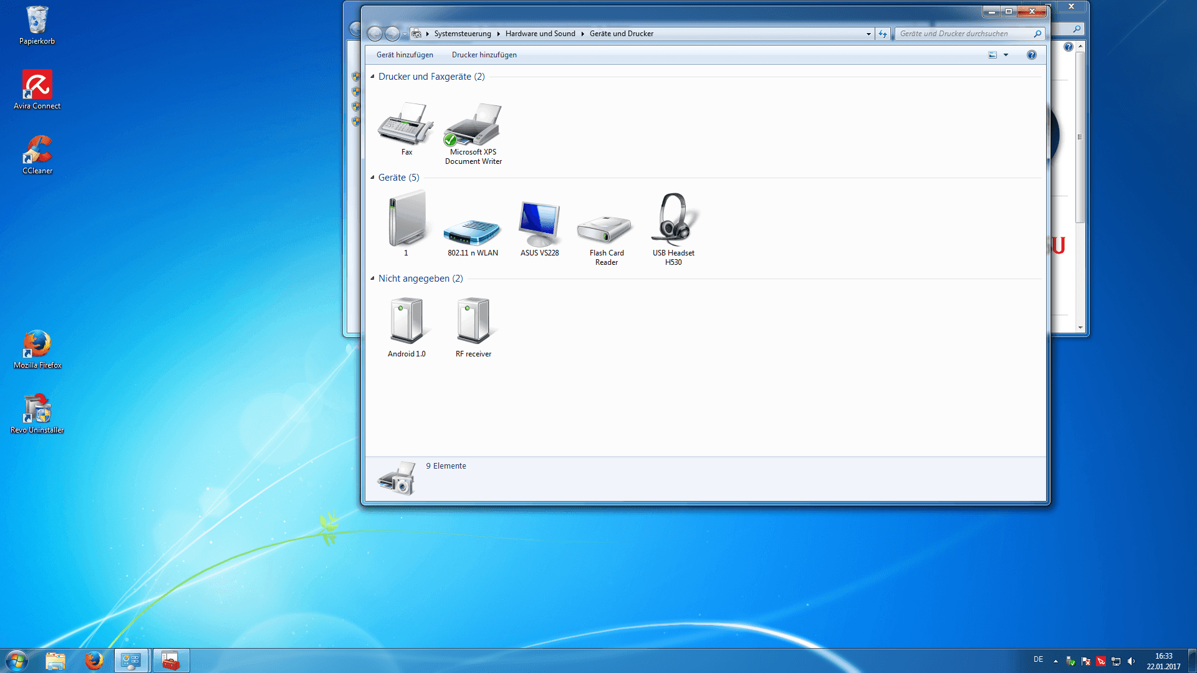Open recent pages dropdown near navigation arrows
The width and height of the screenshot is (1197, 673).
405,34
